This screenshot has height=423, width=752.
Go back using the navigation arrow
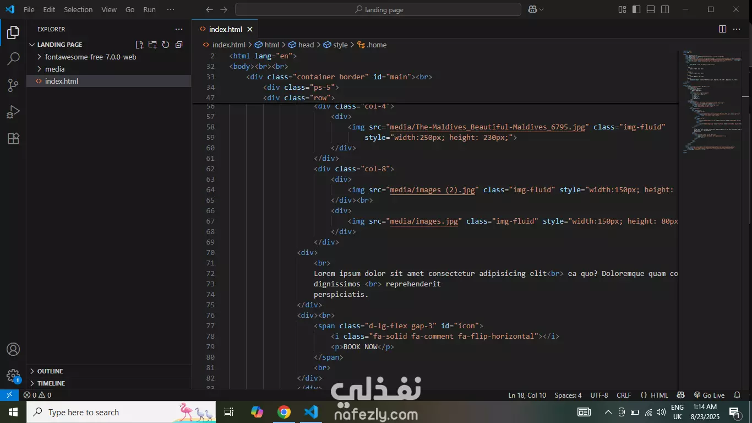209,9
